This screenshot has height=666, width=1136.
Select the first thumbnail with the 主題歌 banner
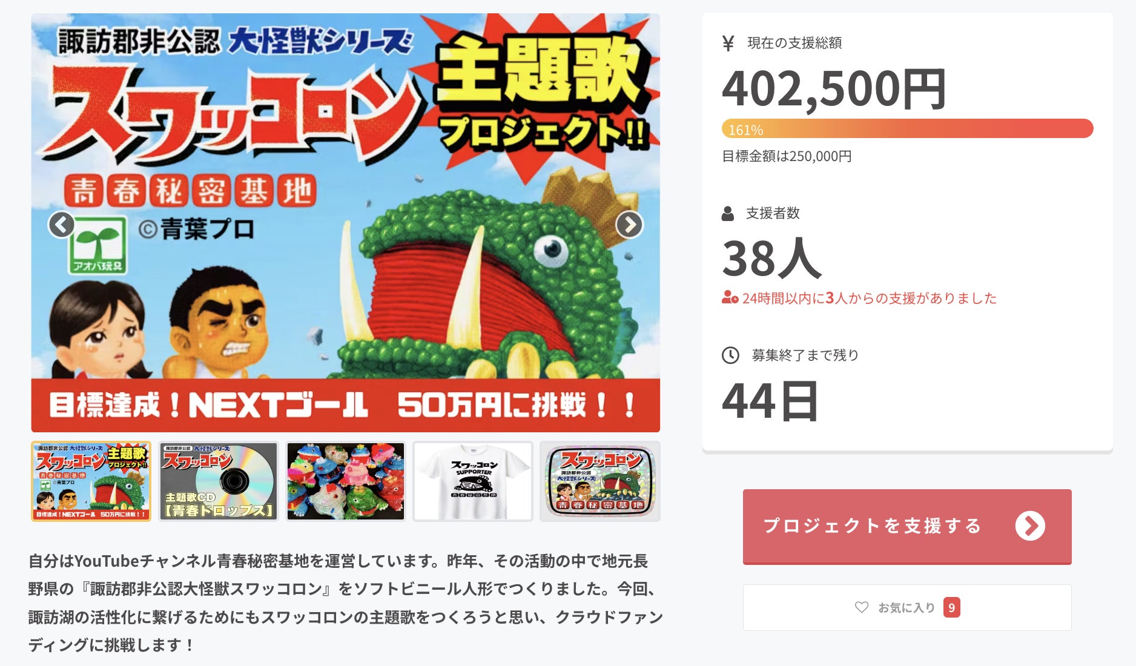point(91,481)
